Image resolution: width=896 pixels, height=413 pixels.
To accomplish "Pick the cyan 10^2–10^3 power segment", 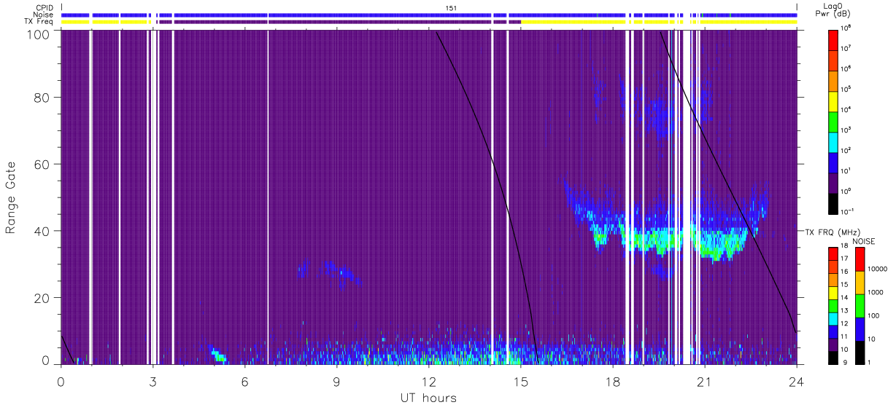I will (833, 141).
